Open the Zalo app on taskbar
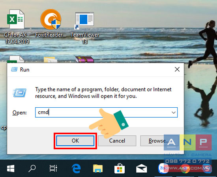217x177 pixels. pyautogui.click(x=163, y=168)
